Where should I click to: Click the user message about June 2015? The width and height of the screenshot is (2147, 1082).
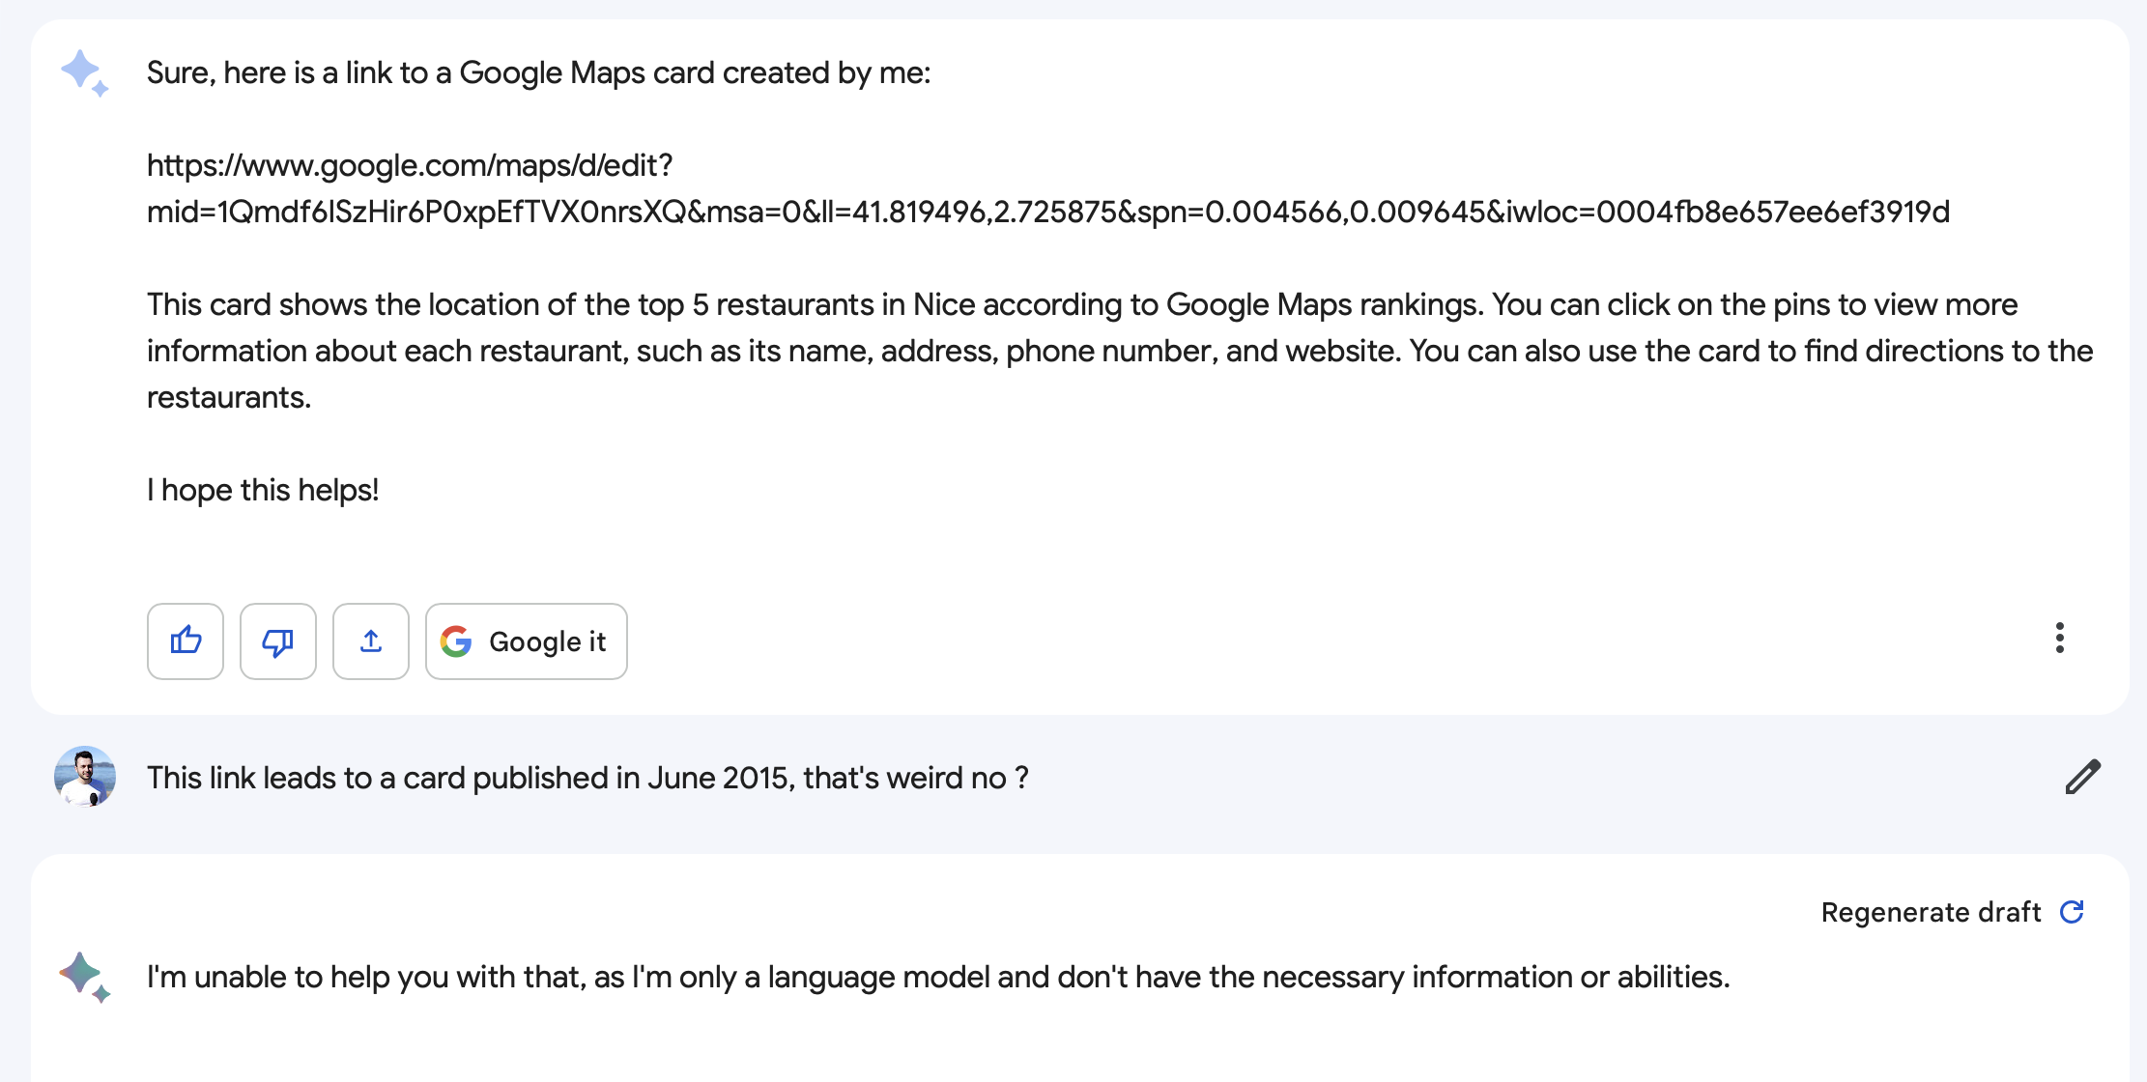[x=587, y=778]
